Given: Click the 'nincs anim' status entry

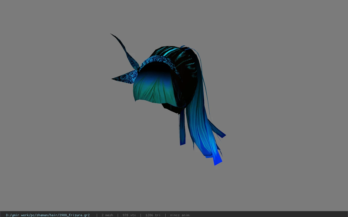Looking at the screenshot, I should click(180, 215).
